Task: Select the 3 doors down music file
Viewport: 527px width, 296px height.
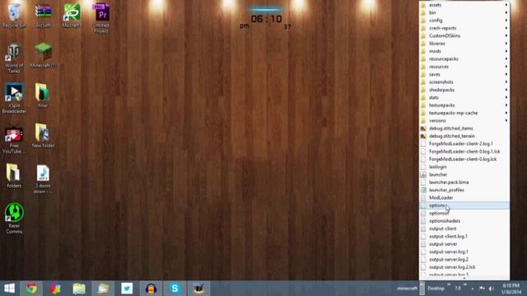Action: pyautogui.click(x=43, y=178)
